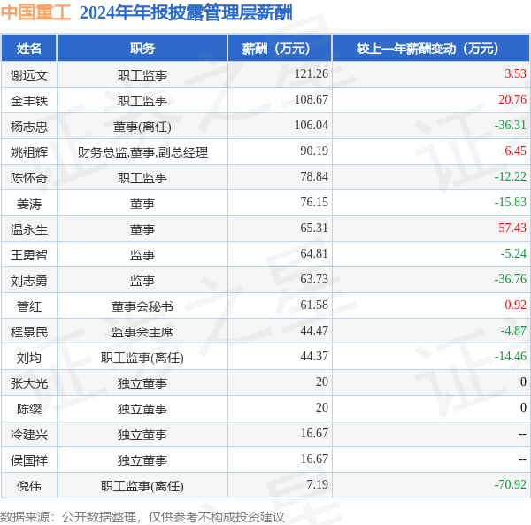This screenshot has width=531, height=525.
Task: Select the name 程景民
Action: click(29, 332)
